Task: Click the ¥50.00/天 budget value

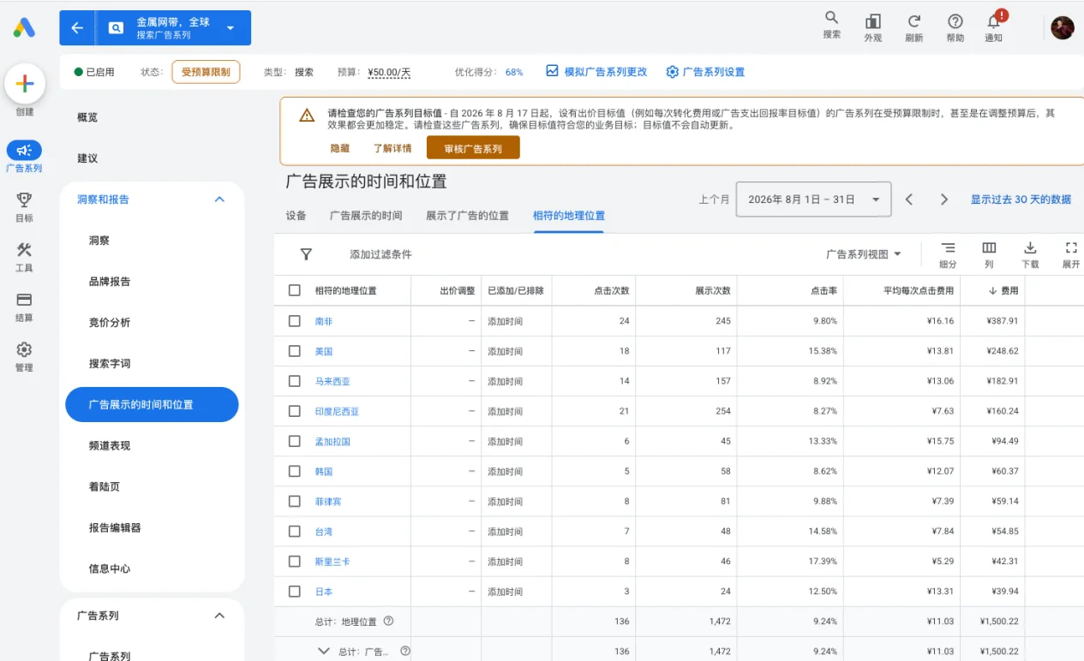Action: tap(389, 73)
